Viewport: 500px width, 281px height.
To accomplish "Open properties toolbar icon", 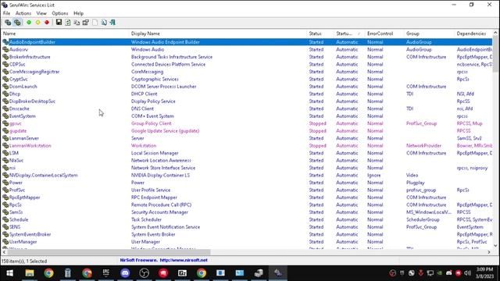I will tap(85, 23).
